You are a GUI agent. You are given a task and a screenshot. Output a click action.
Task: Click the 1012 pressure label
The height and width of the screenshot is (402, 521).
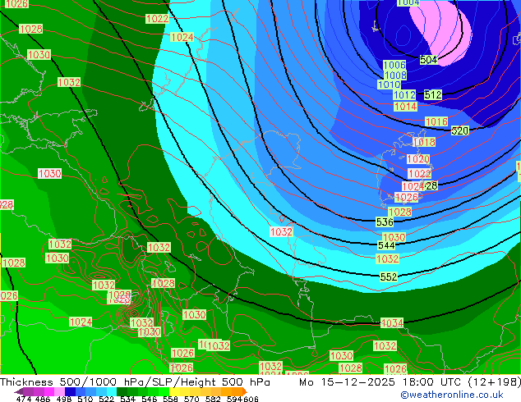[404, 95]
